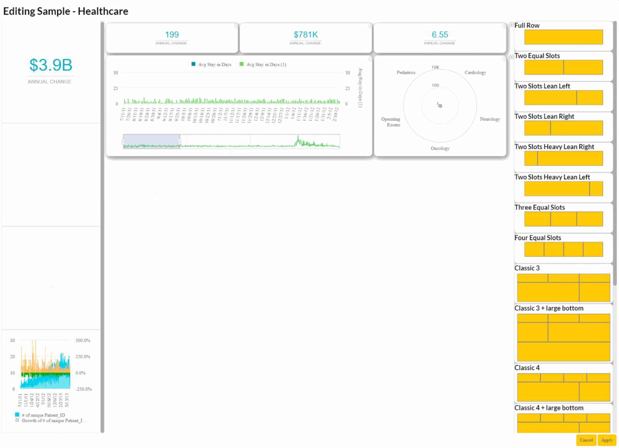
Task: Click the Pediatrics label on radar chart
Action: [406, 72]
